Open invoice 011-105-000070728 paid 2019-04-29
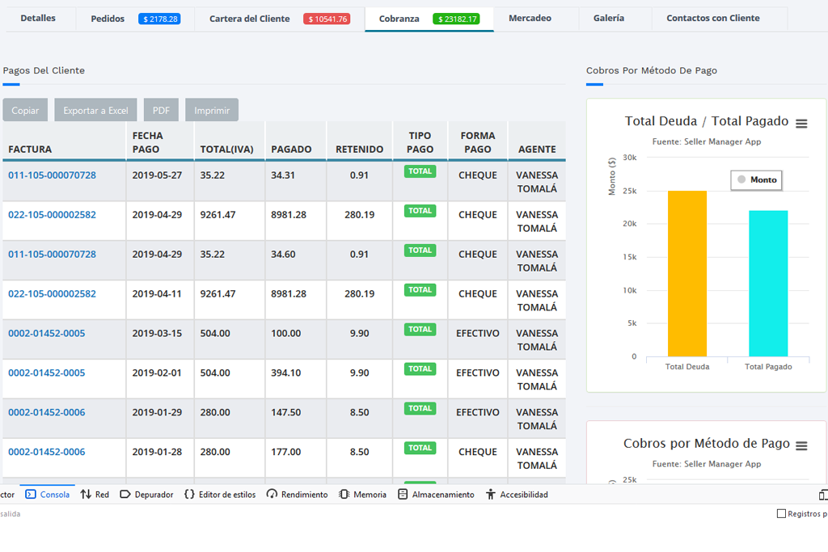Viewport: 828px width, 552px height. pos(52,255)
